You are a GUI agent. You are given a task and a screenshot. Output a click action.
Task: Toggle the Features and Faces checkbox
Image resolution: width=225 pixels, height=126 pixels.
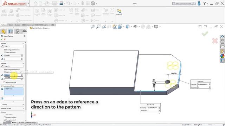coord(1,86)
